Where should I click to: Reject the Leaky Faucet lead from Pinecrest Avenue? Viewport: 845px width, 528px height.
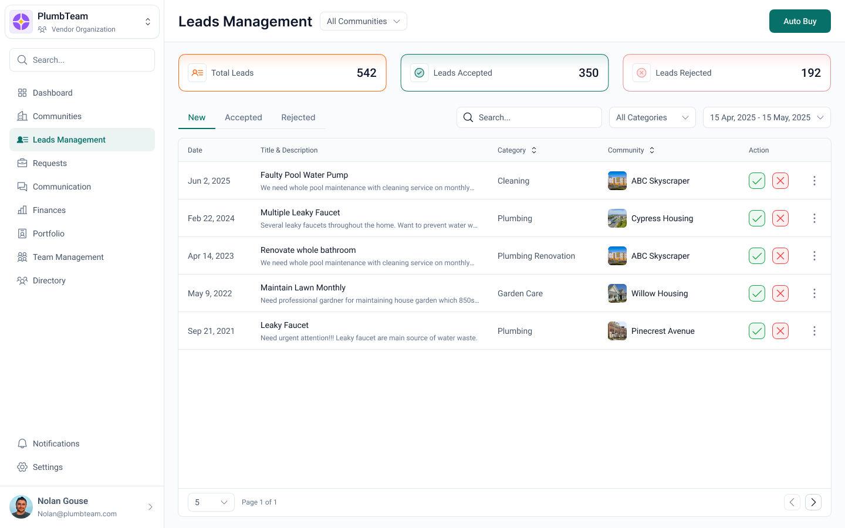tap(780, 331)
